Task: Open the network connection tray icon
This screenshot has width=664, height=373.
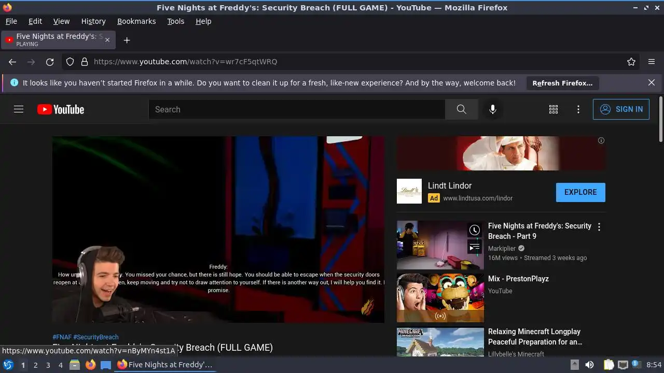Action: tap(623, 365)
